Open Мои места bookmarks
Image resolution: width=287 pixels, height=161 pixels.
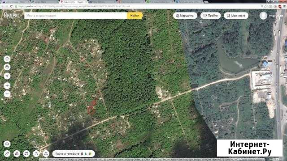pos(236,16)
